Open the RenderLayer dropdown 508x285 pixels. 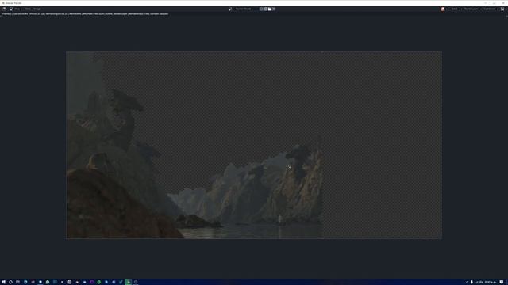[x=472, y=9]
